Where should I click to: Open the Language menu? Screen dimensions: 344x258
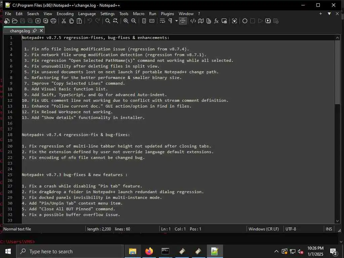87,13
